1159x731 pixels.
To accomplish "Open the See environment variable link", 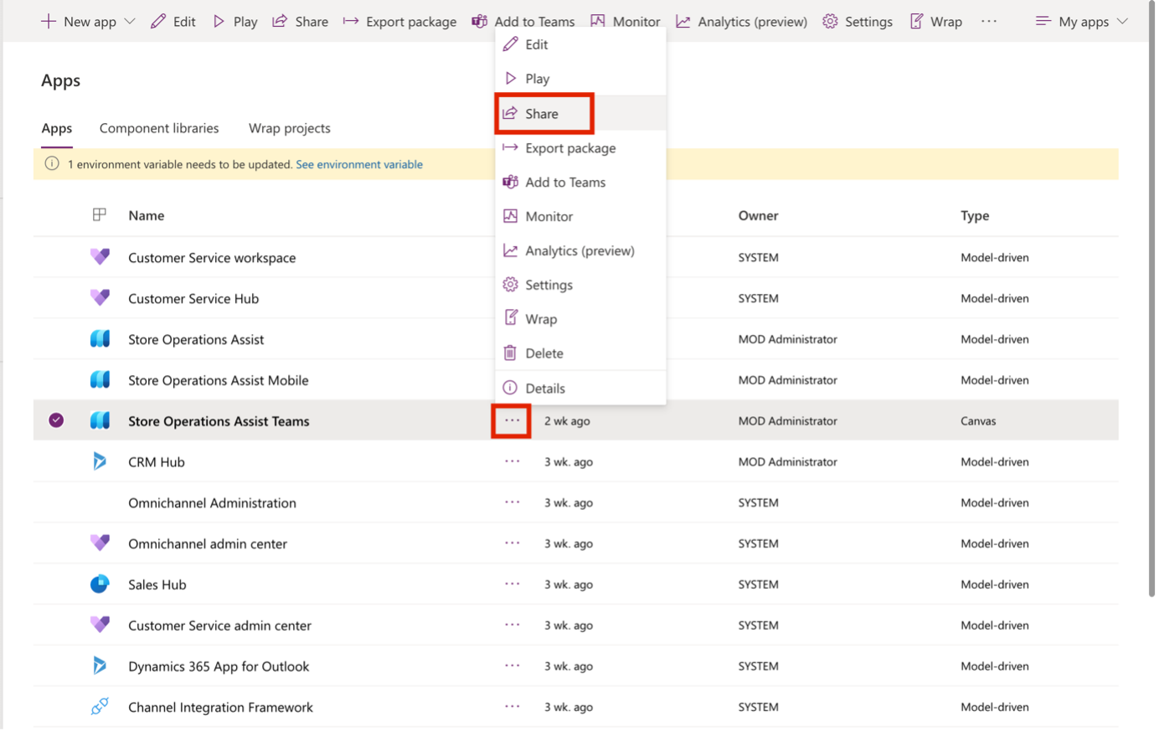I will click(x=359, y=164).
